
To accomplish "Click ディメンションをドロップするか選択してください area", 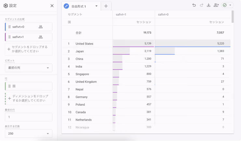I will [x=29, y=98].
